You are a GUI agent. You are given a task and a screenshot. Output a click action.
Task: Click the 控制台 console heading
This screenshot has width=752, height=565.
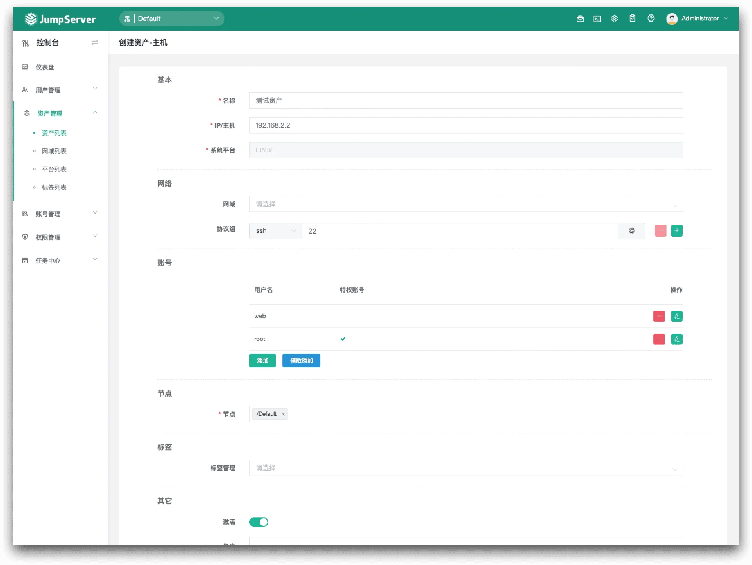point(47,43)
